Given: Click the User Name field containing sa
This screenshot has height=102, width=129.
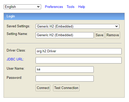Looking at the screenshot, I should pos(64,69).
